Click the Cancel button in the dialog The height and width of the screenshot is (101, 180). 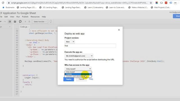(82, 79)
